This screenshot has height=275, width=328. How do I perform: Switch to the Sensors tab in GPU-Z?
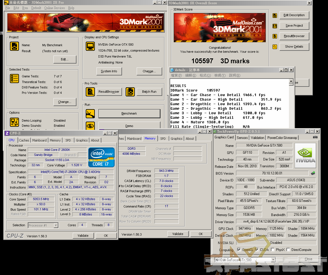tap(242, 138)
